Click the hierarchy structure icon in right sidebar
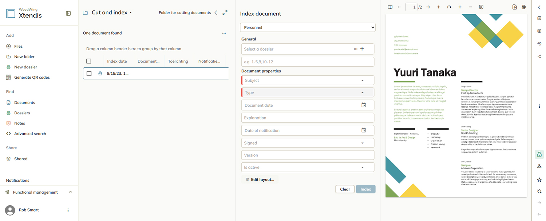546x221 pixels. pos(539,166)
